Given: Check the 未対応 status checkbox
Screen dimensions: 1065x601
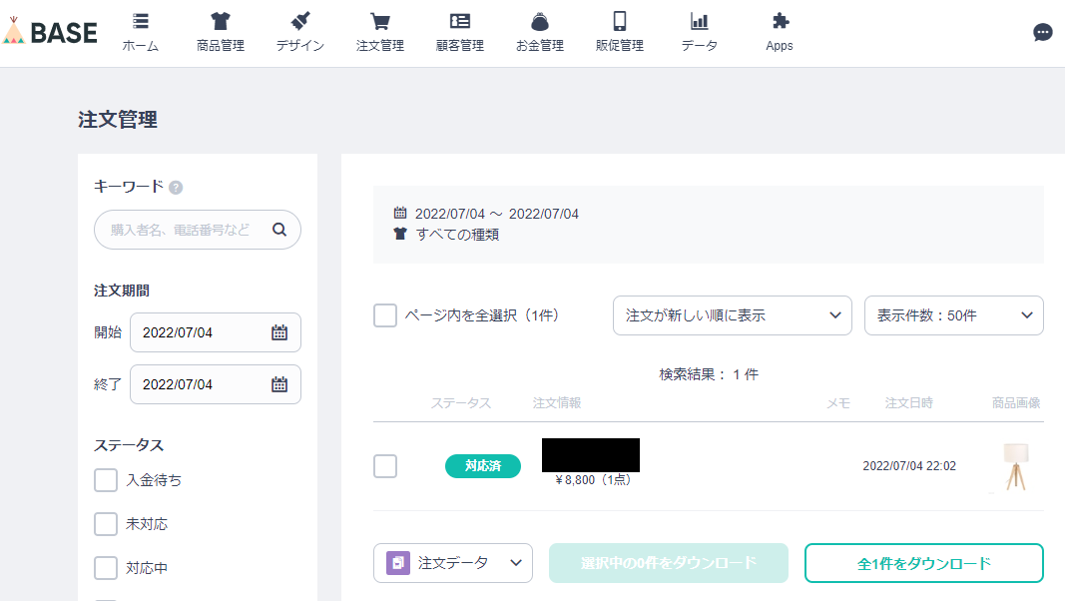Looking at the screenshot, I should pos(105,523).
